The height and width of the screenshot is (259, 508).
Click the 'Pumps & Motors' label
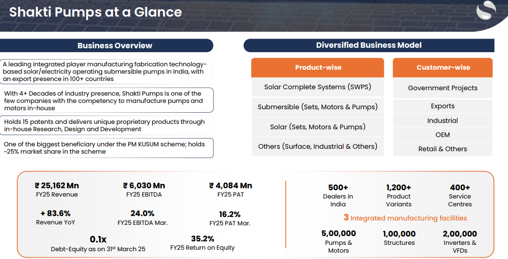pos(339,246)
